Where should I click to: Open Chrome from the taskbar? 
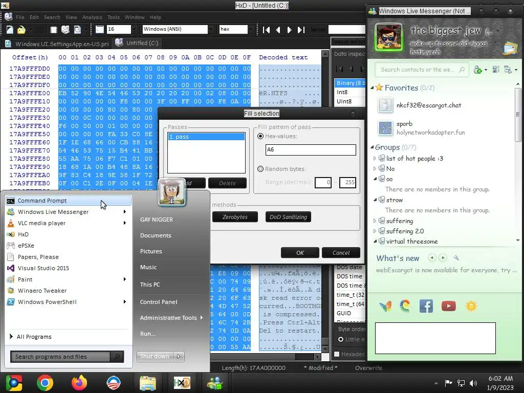[x=45, y=383]
